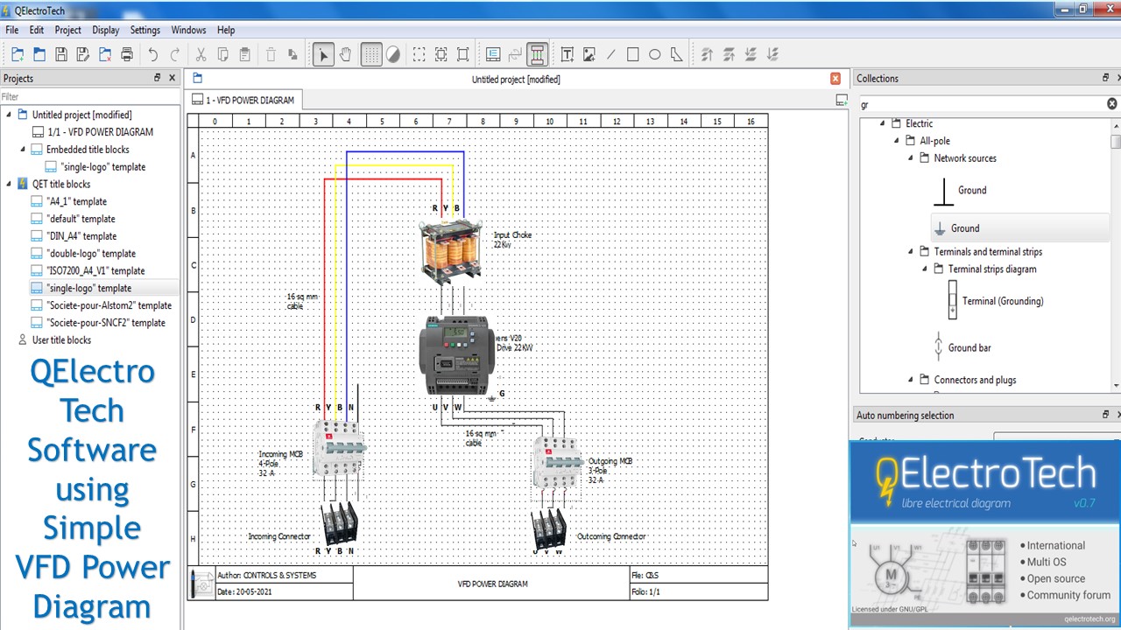The image size is (1121, 630).
Task: Collapse Terminal strips diagram folder
Action: (925, 269)
